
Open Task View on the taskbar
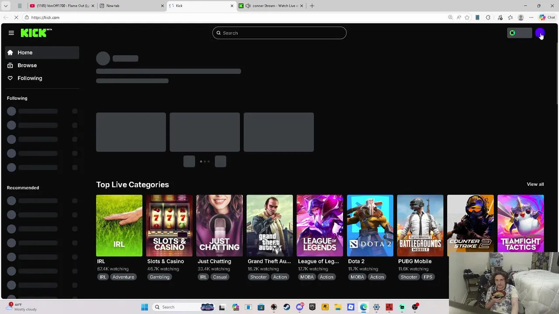coord(222,307)
